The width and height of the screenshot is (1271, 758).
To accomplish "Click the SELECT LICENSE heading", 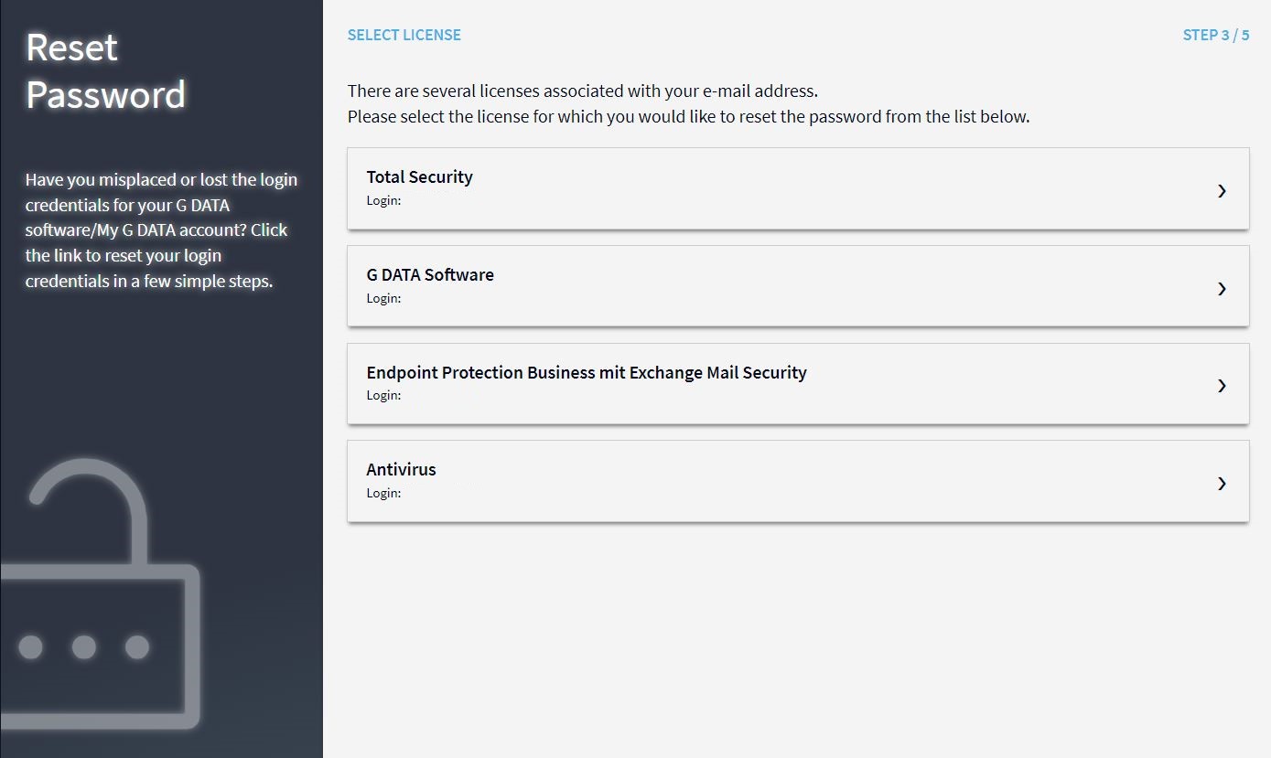I will coord(404,35).
